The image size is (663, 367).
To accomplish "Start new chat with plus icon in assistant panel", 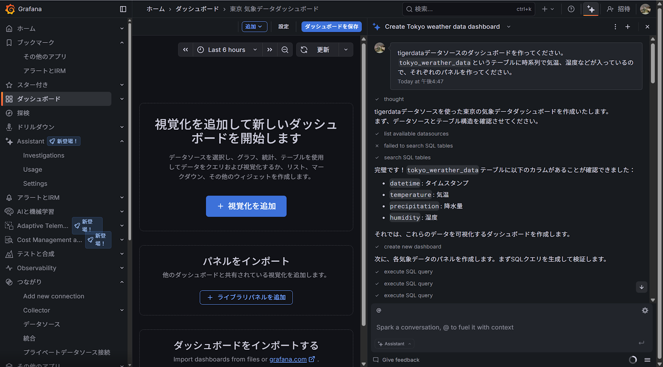I will point(628,27).
